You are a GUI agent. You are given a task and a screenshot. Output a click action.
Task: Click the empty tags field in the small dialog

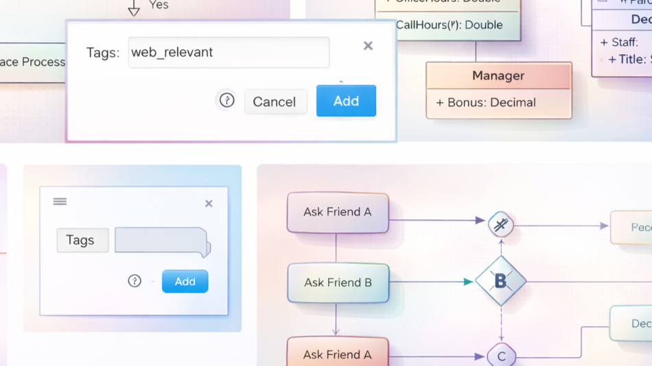161,241
